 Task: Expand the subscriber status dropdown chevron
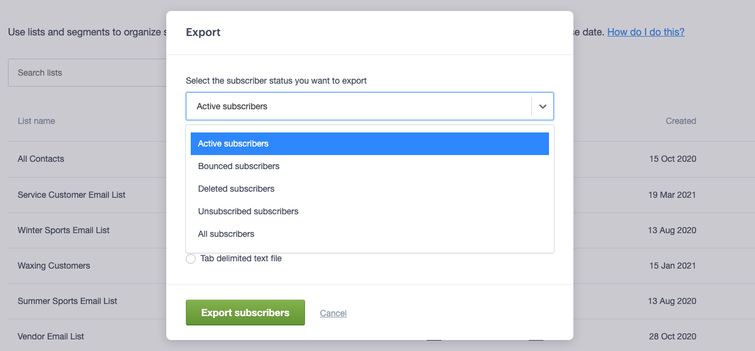tap(542, 106)
